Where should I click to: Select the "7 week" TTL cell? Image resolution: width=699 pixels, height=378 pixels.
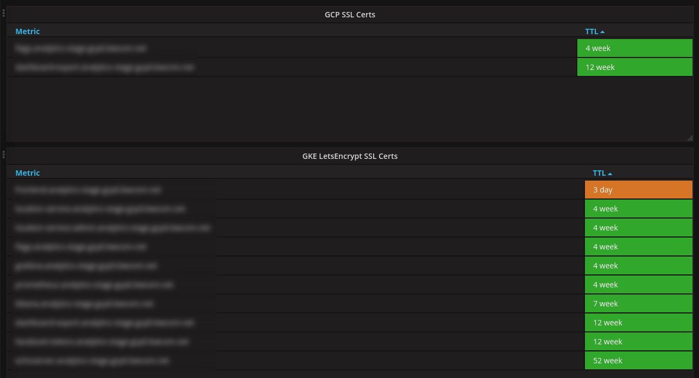[639, 304]
